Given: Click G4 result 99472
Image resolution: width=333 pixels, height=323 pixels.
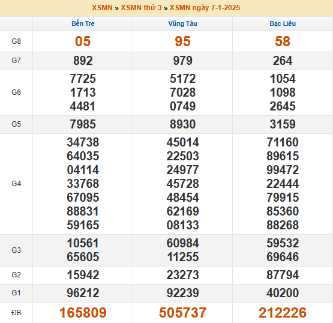Looking at the screenshot, I should click(283, 170).
